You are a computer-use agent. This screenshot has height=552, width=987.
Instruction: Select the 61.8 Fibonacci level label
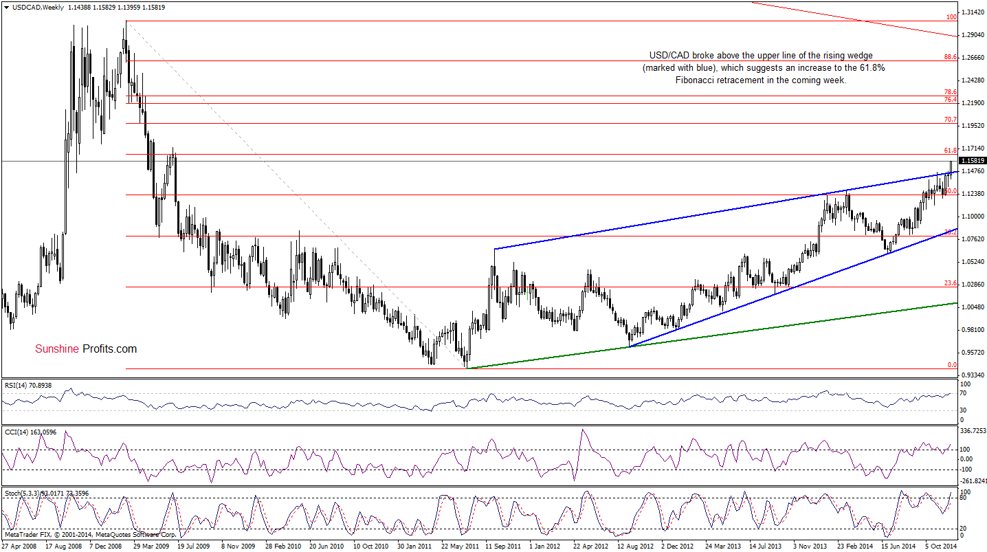(x=951, y=150)
